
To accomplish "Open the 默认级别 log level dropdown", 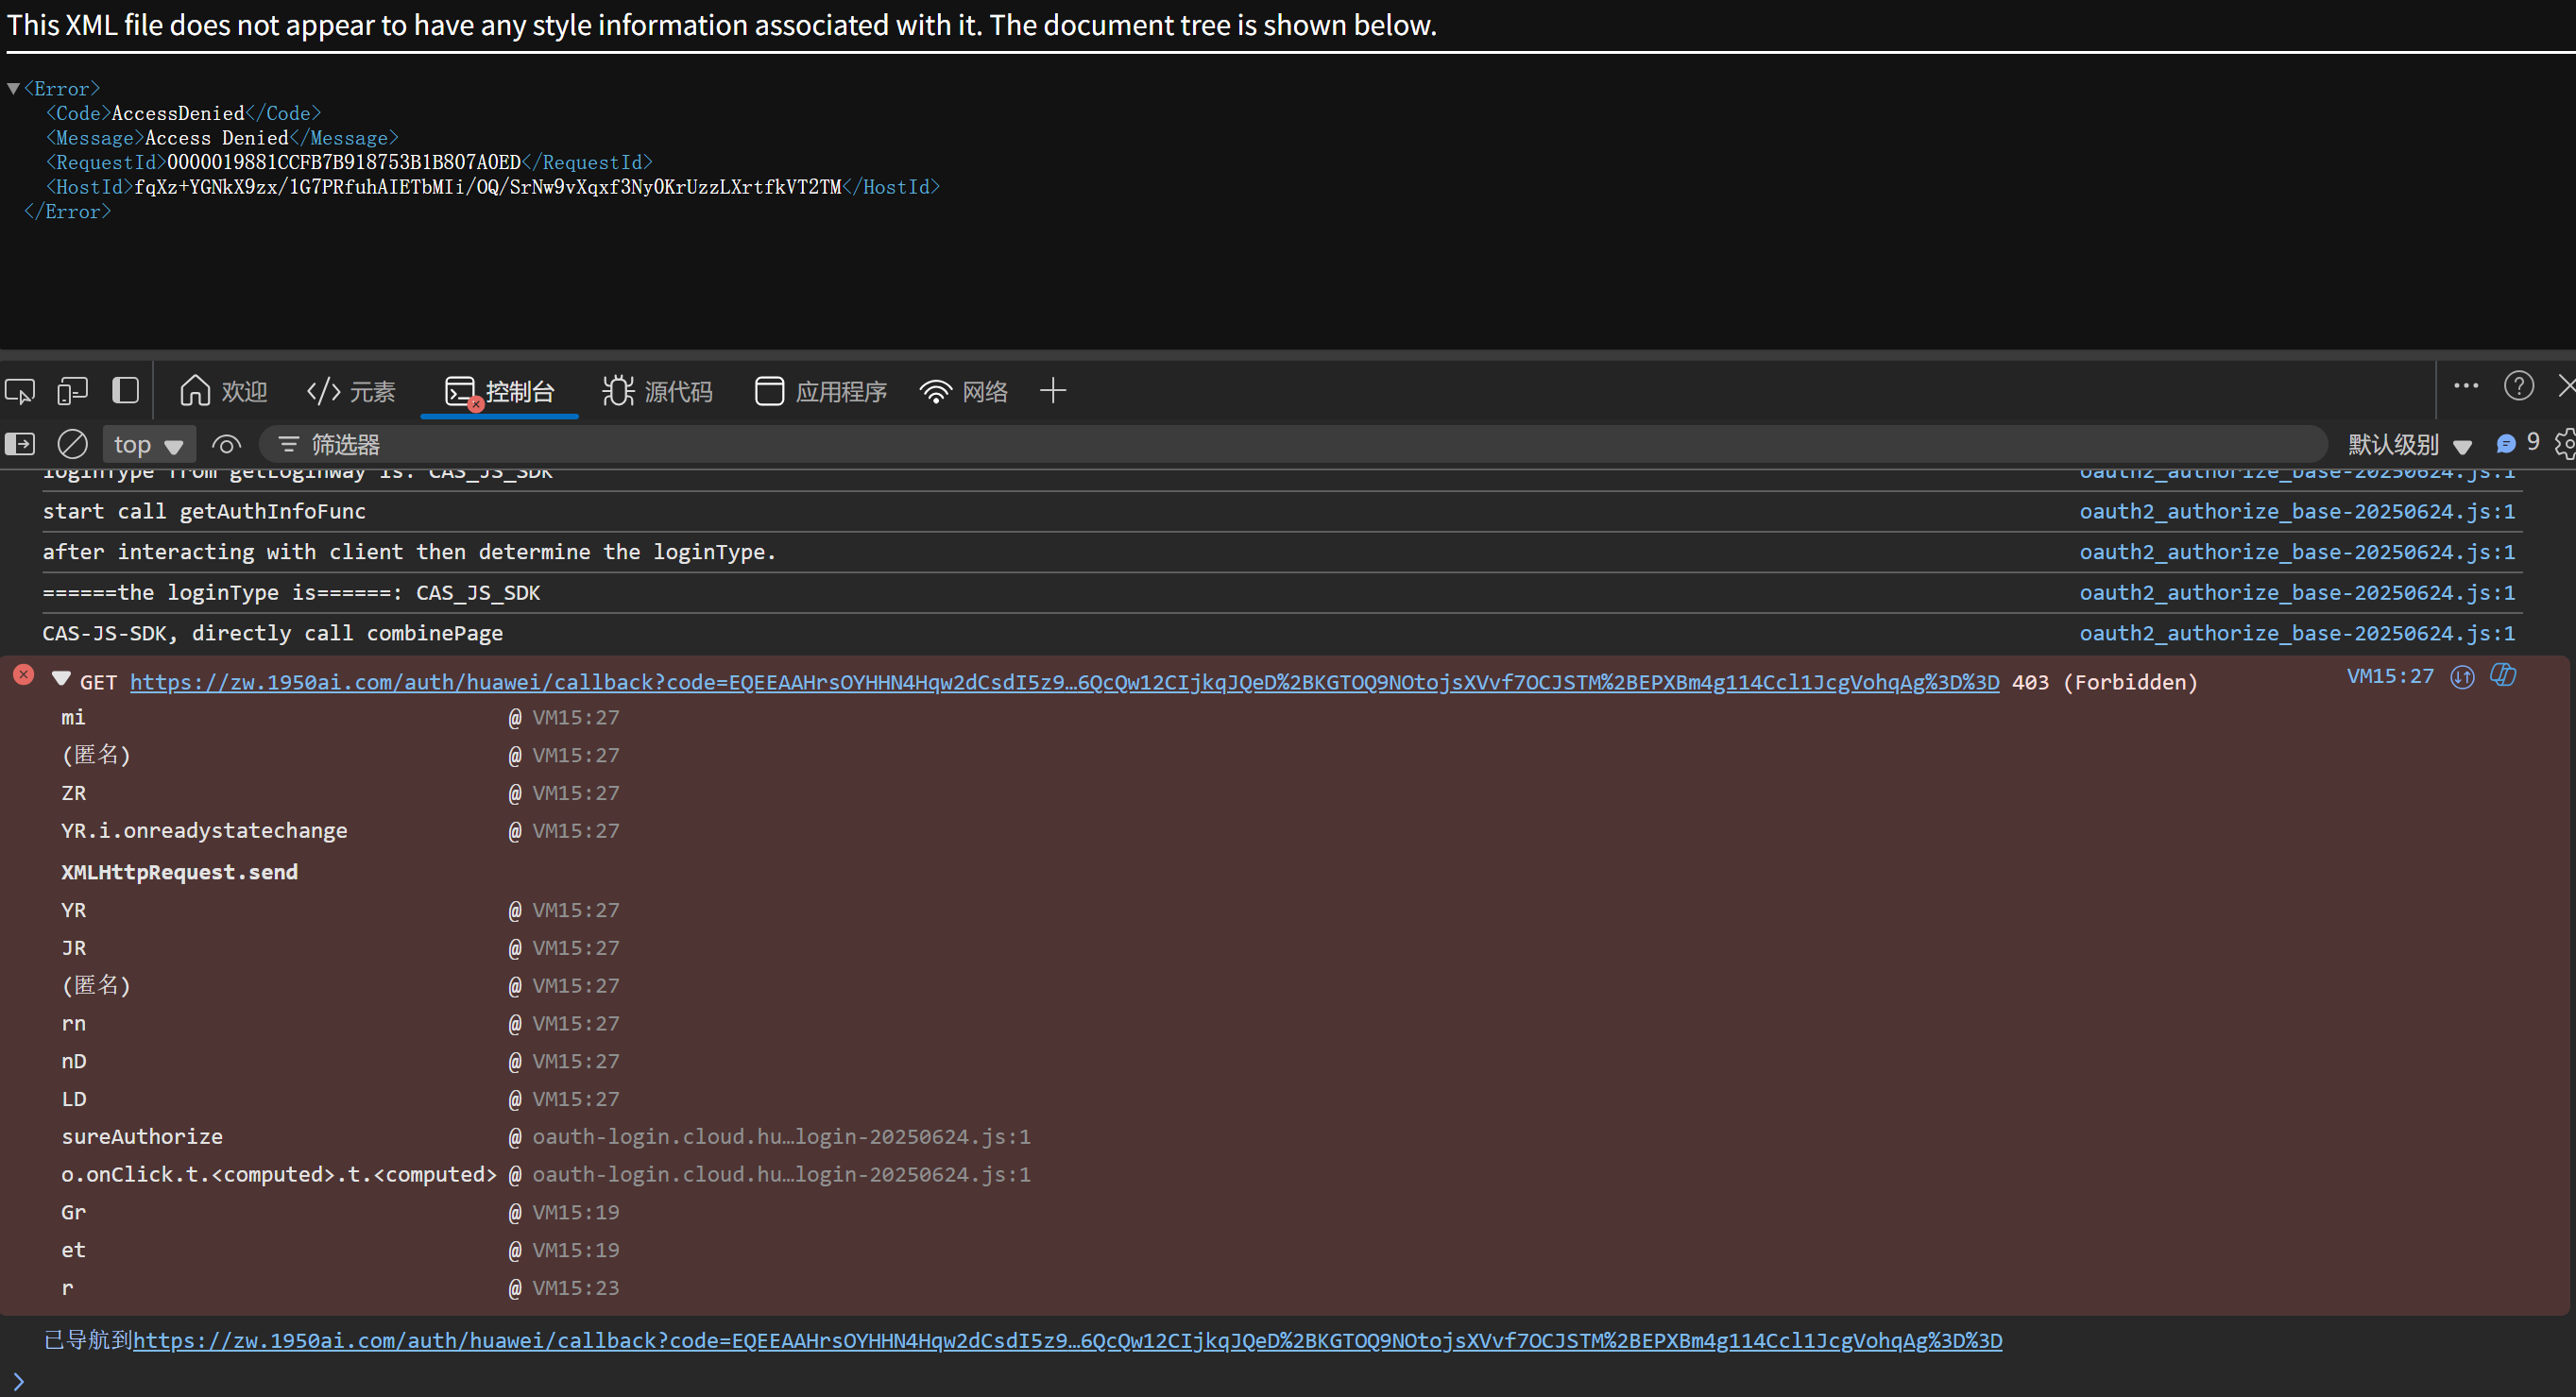I will coord(2410,444).
